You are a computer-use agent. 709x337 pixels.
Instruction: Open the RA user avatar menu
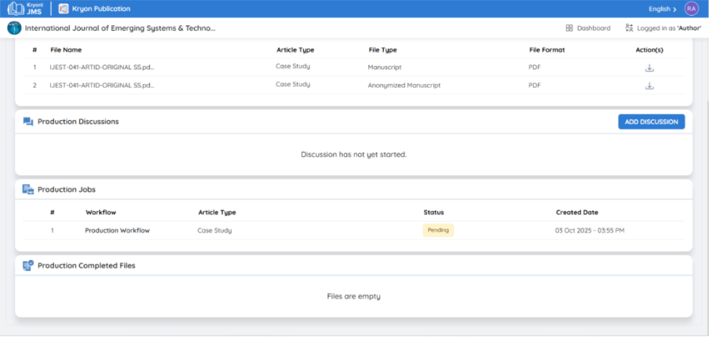pos(692,9)
